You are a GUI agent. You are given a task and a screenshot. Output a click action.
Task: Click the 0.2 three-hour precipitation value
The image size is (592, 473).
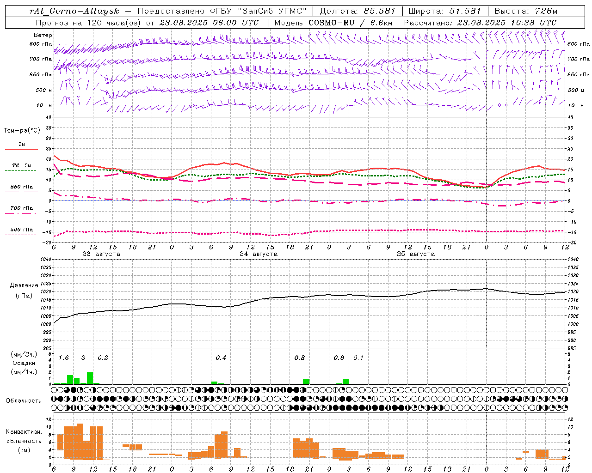tap(103, 358)
